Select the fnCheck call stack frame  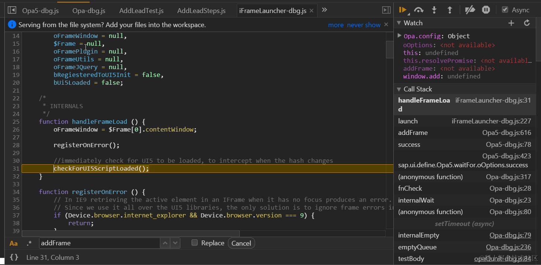coord(464,188)
